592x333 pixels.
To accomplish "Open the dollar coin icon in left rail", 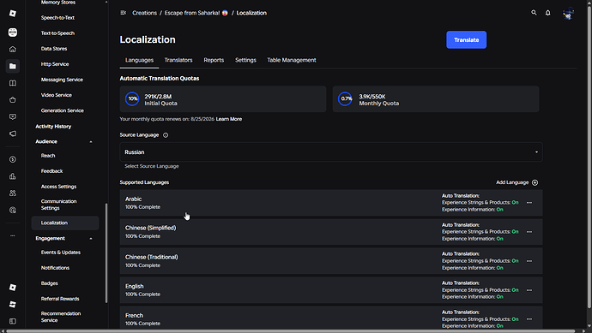I will [x=13, y=159].
